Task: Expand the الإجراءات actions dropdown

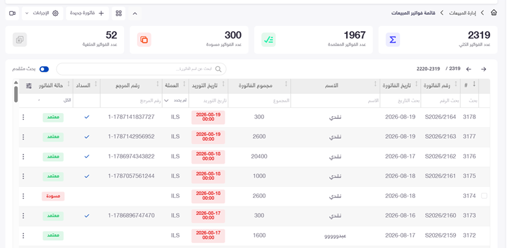Action: [43, 13]
